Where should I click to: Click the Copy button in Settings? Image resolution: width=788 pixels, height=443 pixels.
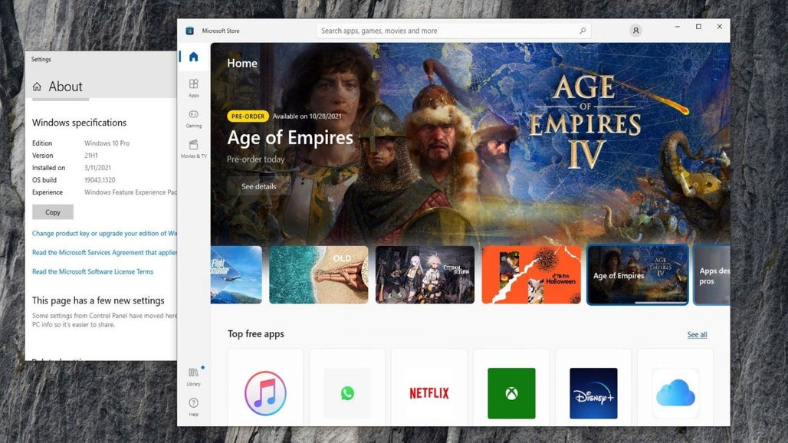point(53,212)
